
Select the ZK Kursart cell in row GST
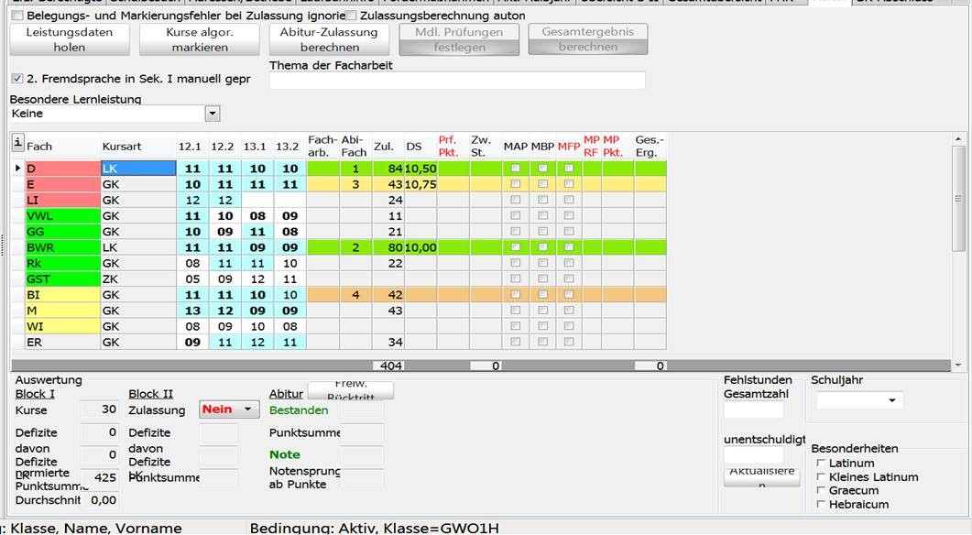tap(138, 279)
